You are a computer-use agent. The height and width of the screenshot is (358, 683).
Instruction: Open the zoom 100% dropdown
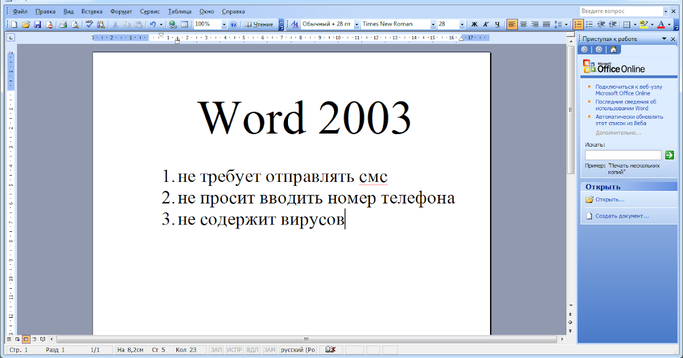[x=224, y=24]
